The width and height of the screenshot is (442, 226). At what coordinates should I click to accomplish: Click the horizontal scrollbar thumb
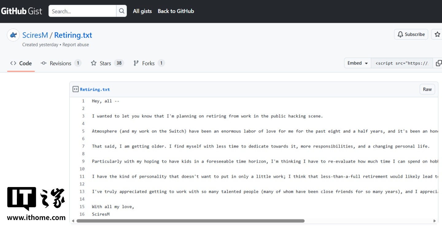click(190, 221)
